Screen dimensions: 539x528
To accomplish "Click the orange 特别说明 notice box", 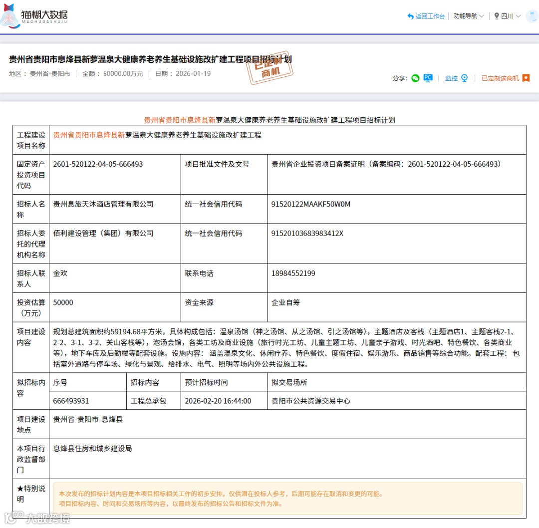I will (x=287, y=499).
